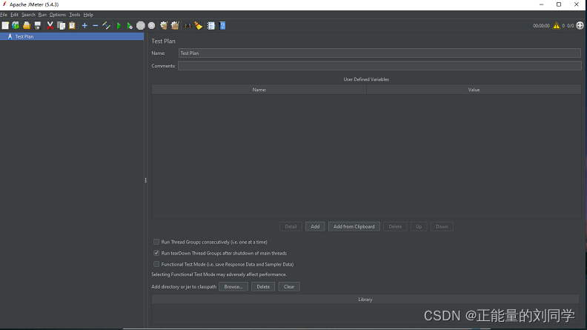Image resolution: width=587 pixels, height=330 pixels.
Task: Open the Run menu
Action: tap(42, 15)
